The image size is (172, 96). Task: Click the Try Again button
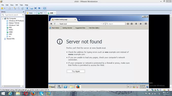(x=76, y=71)
